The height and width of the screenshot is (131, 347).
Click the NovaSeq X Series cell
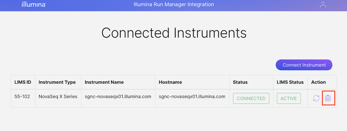tap(58, 97)
